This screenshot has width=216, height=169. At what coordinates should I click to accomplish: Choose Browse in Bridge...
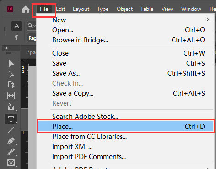pyautogui.click(x=125, y=40)
